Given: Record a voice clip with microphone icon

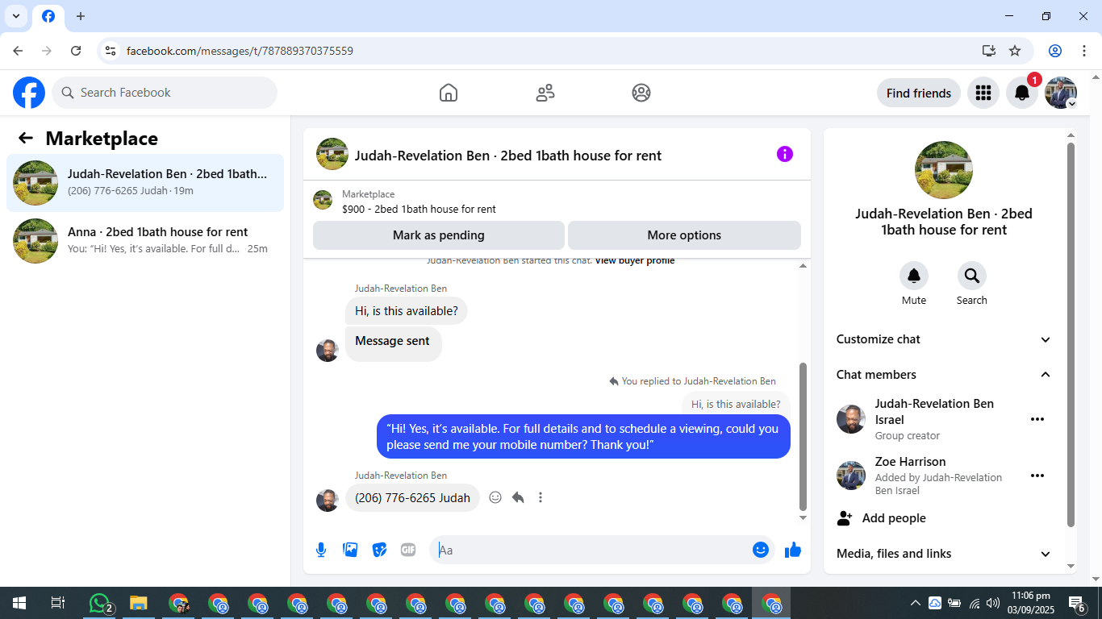Looking at the screenshot, I should [321, 550].
